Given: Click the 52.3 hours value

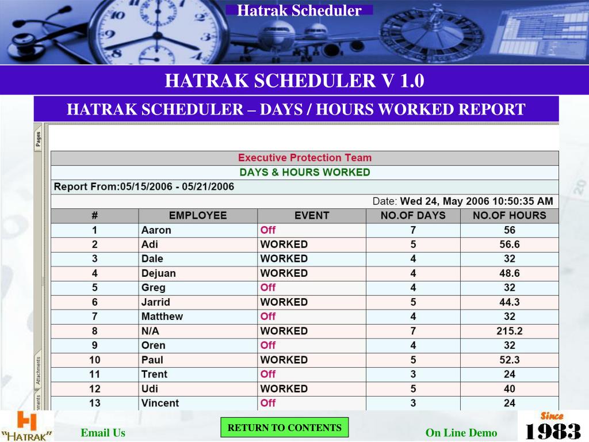Looking at the screenshot, I should pos(510,360).
